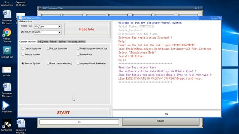This screenshot has height=134, width=239.
Task: Select Remove Frp Lock radio button
Action: tap(23, 63)
